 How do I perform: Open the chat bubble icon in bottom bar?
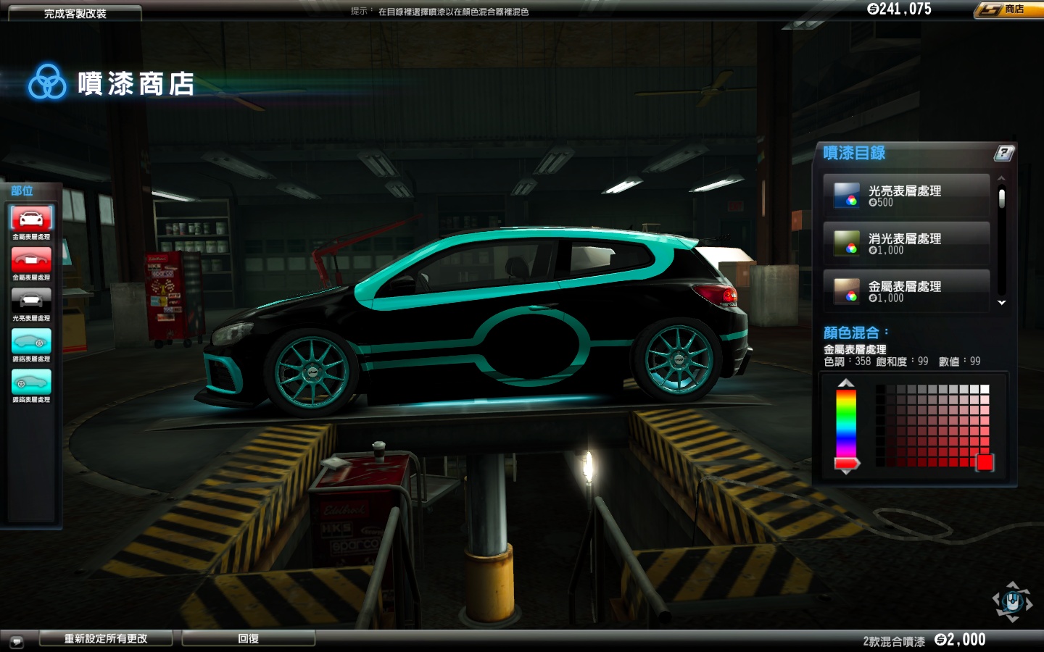tap(17, 642)
